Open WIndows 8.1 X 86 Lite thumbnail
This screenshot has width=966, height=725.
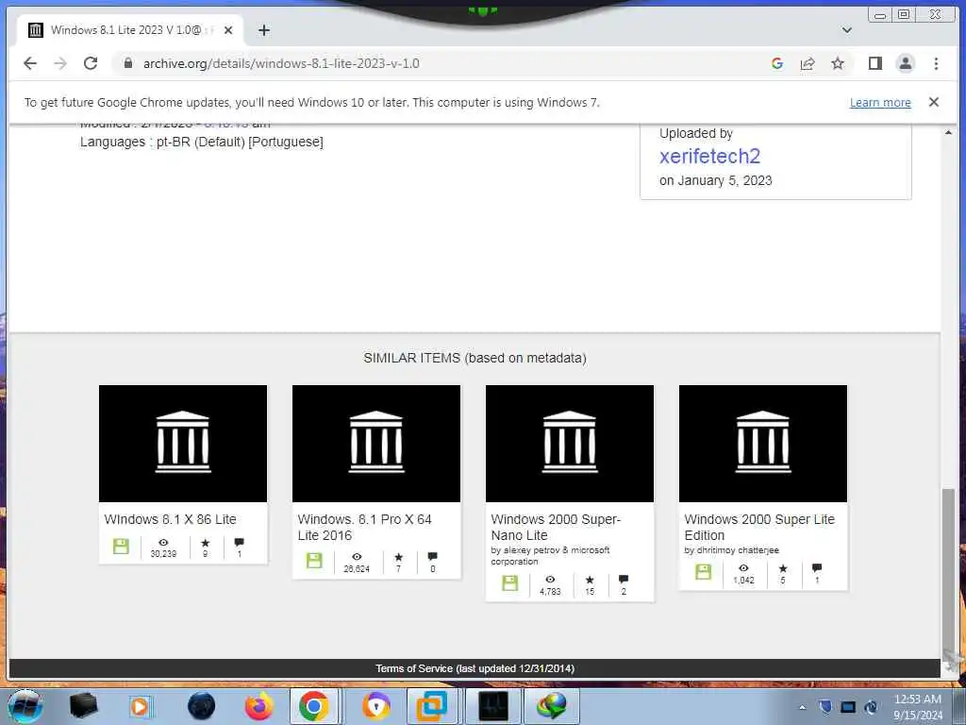point(183,444)
